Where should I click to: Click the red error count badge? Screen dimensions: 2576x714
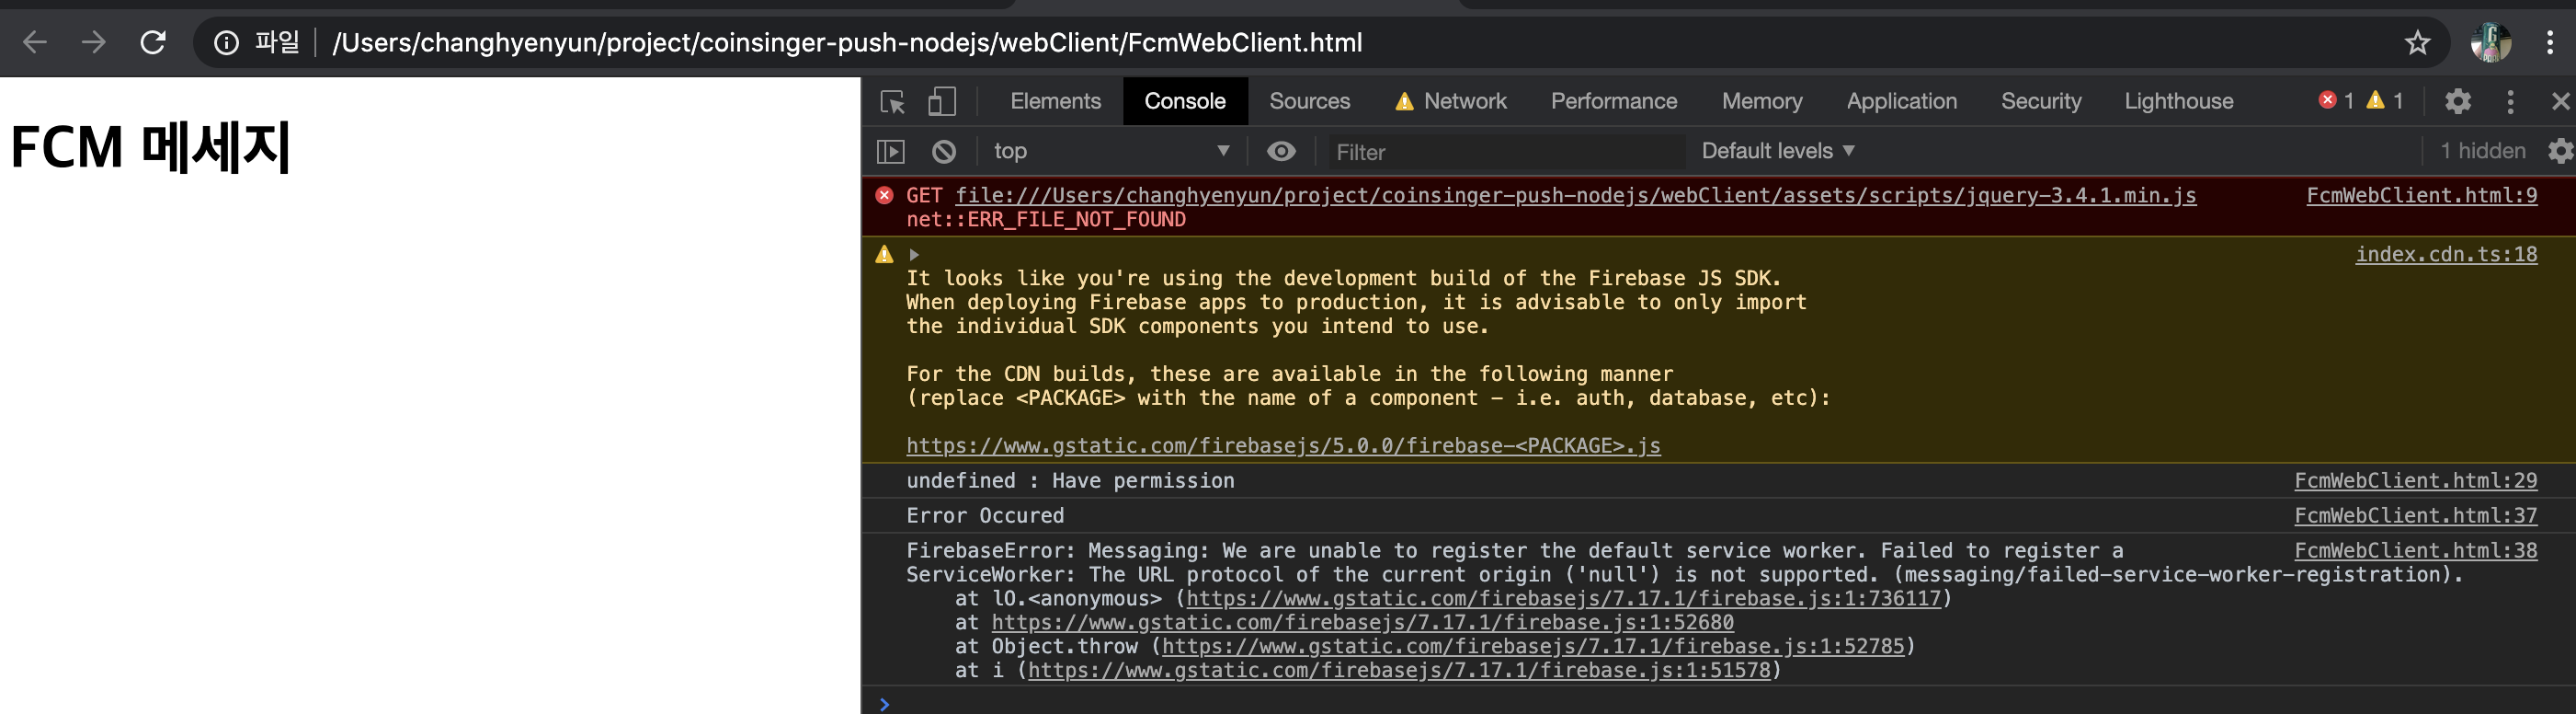click(2335, 100)
